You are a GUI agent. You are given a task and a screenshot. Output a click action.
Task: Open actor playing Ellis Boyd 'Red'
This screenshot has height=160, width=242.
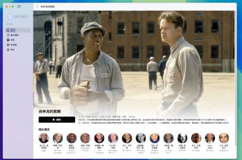pyautogui.click(x=72, y=138)
